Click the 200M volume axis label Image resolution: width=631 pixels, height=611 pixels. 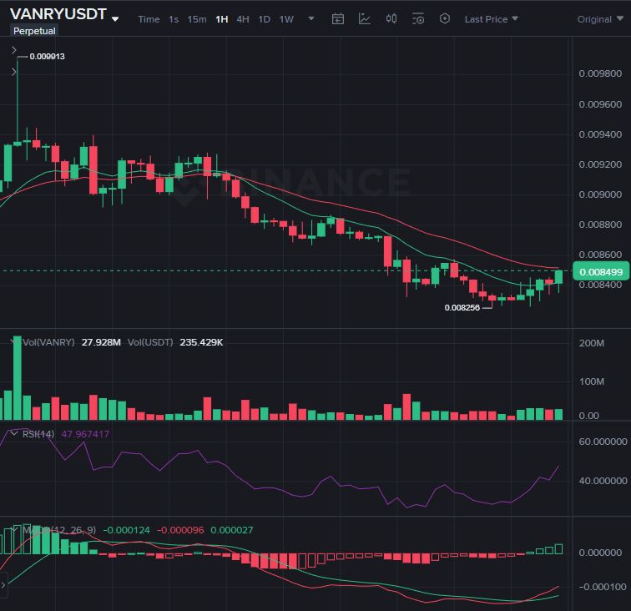click(592, 343)
